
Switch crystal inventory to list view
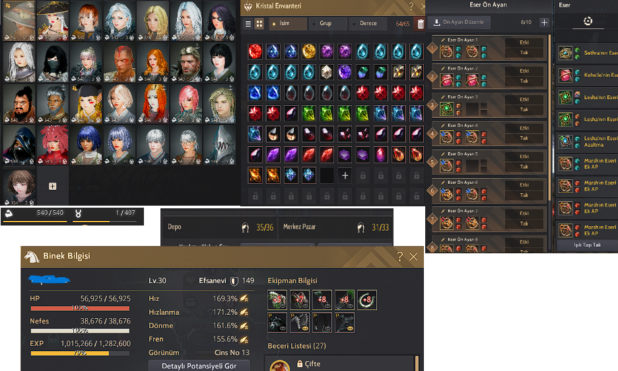(x=248, y=24)
